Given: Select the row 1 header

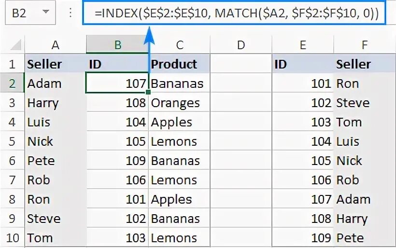Looking at the screenshot, I should tap(12, 64).
